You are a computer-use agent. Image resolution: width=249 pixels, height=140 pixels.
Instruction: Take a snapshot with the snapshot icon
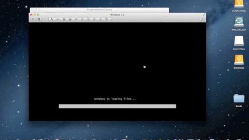tap(39, 19)
